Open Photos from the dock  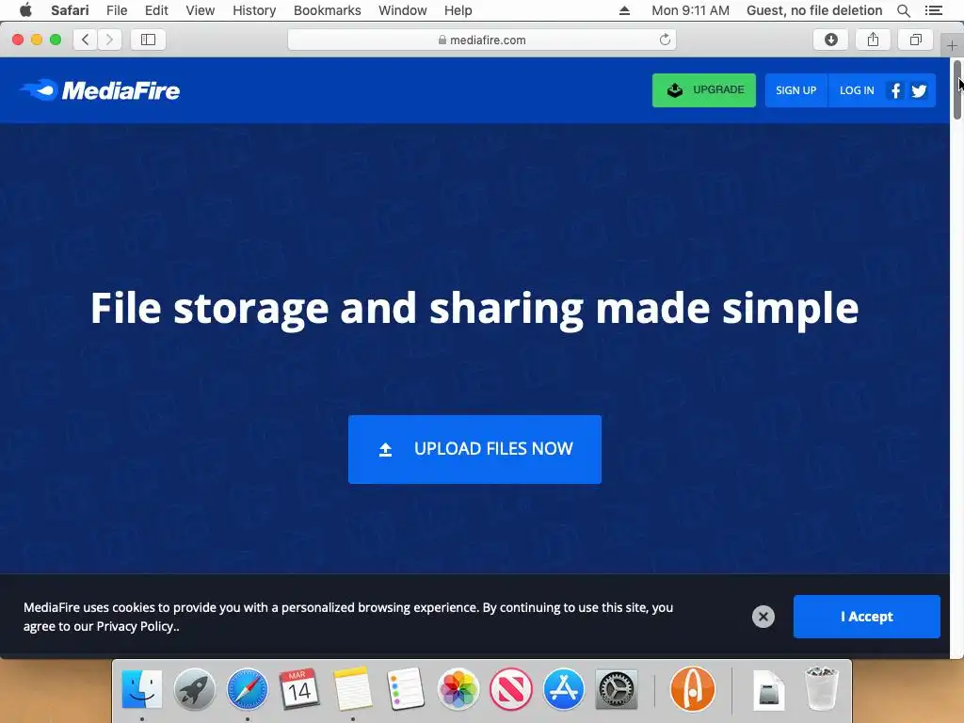[x=458, y=688]
